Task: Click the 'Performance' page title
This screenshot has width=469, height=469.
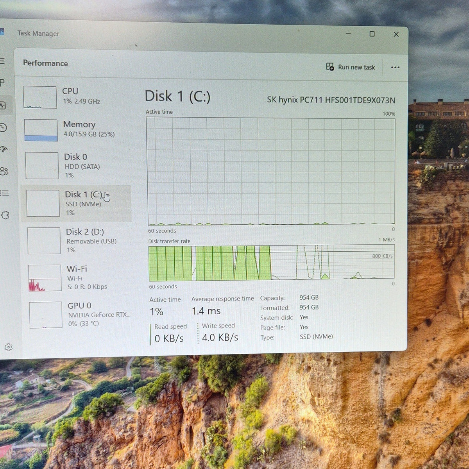Action: point(45,63)
